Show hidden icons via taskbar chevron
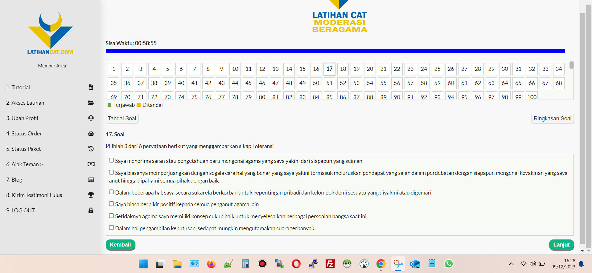This screenshot has height=273, width=592. point(511,264)
